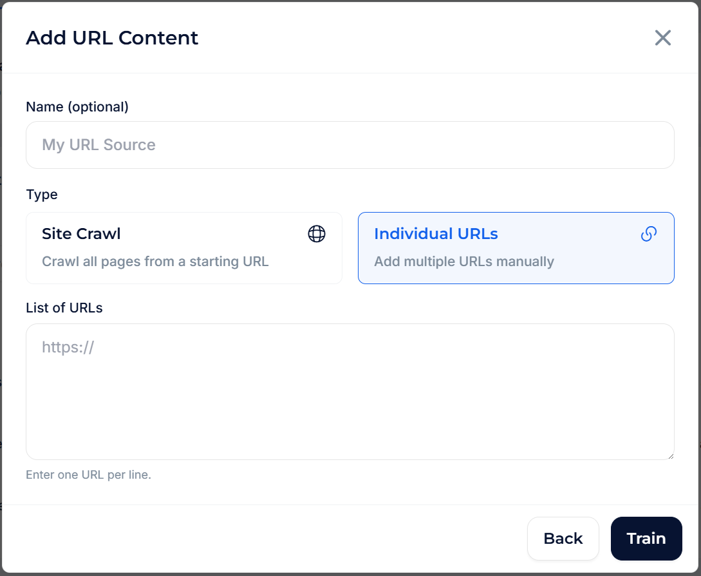Click 'Add multiple URLs manually' description text
Viewport: 701px width, 576px height.
coord(463,262)
